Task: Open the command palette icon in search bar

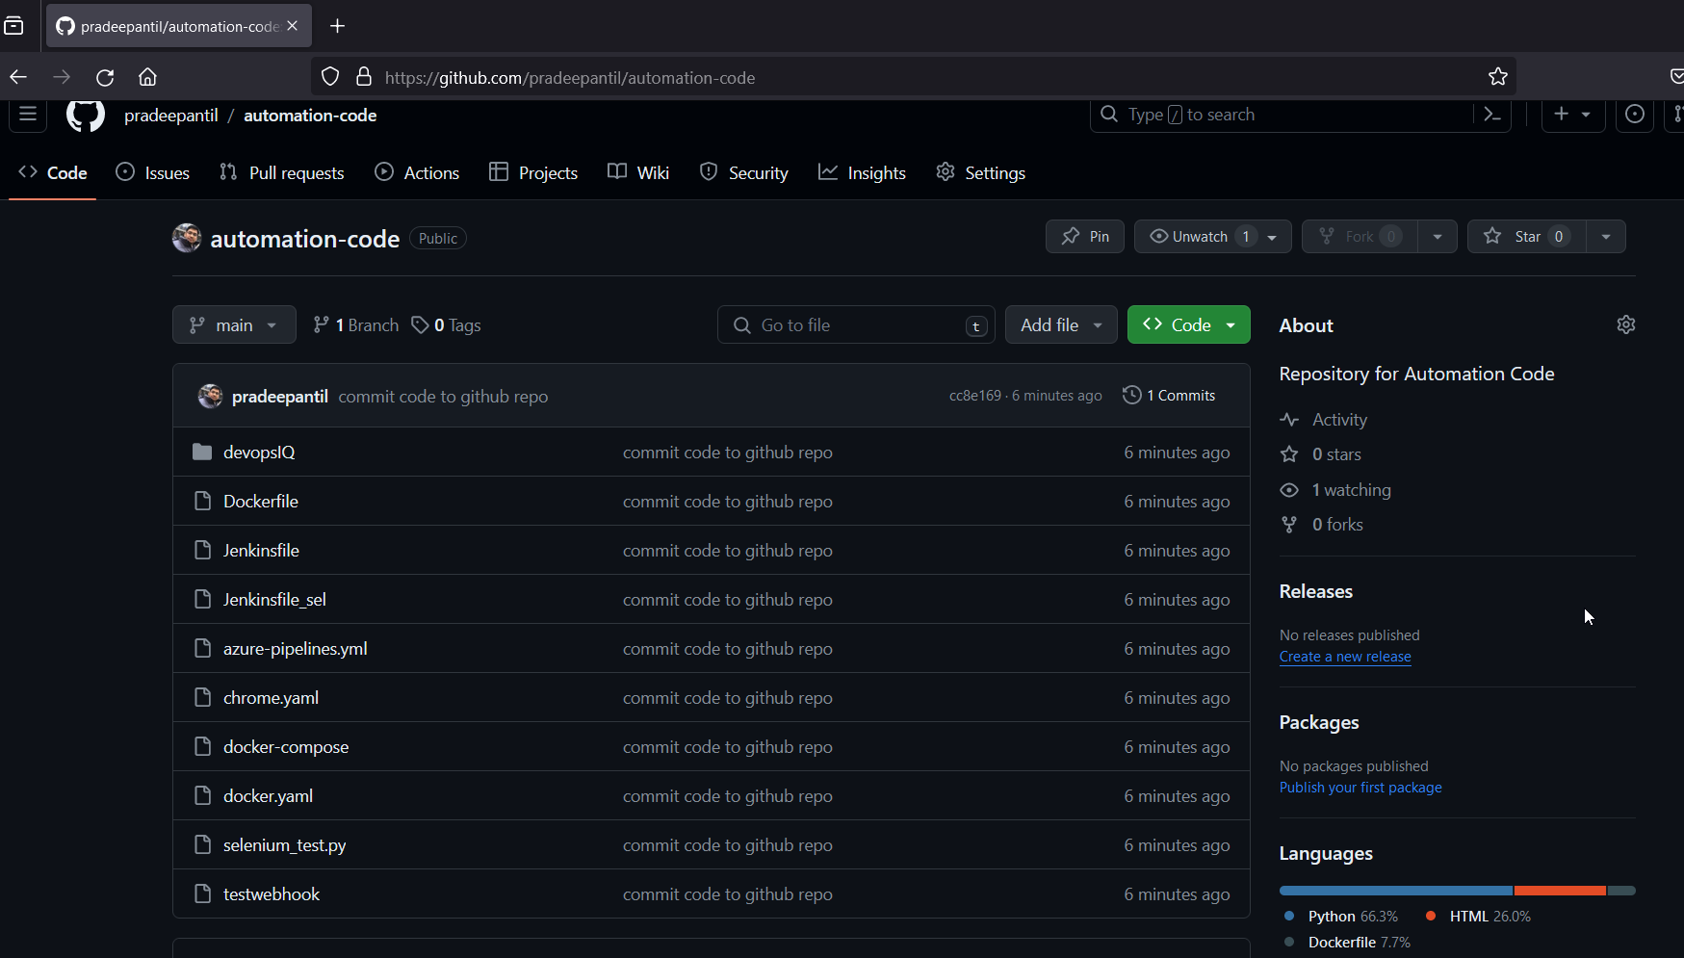Action: tap(1492, 115)
